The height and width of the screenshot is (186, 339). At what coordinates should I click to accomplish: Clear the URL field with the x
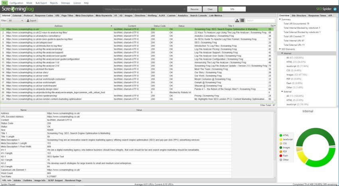tap(184, 9)
